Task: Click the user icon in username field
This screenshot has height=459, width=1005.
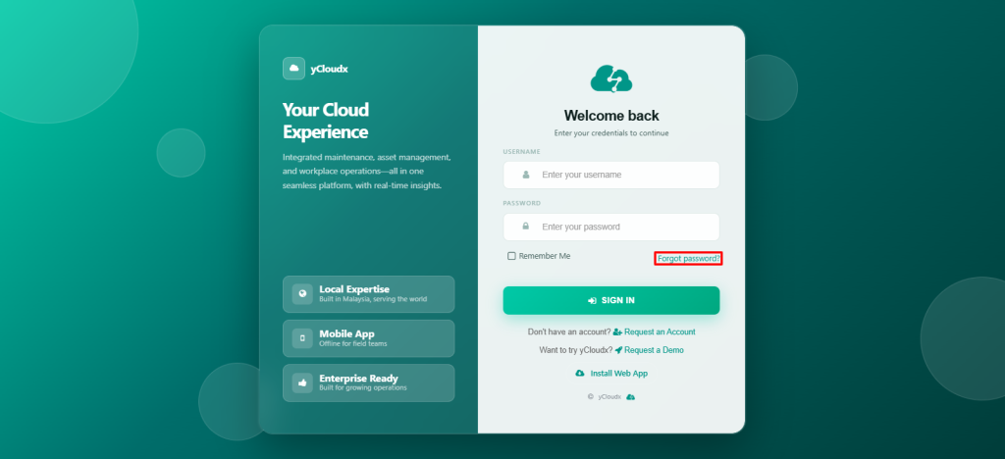Action: pos(526,175)
